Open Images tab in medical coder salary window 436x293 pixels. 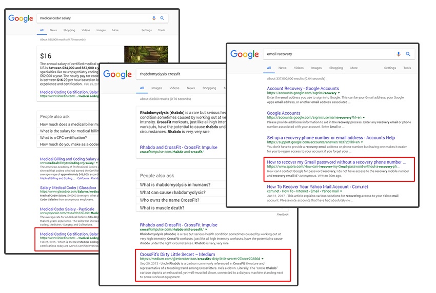click(x=101, y=30)
